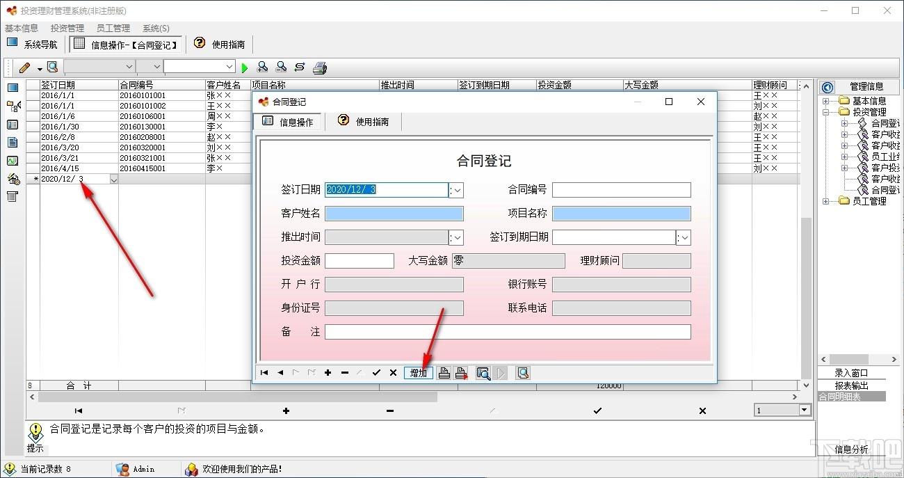This screenshot has width=904, height=478.
Task: Open the value combo box in toolbar
Action: tap(230, 67)
